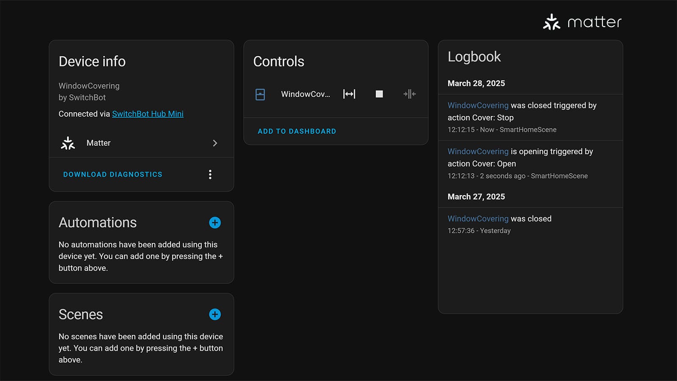
Task: Open WindowCovering link in the Cover: Open entry
Action: tap(478, 152)
